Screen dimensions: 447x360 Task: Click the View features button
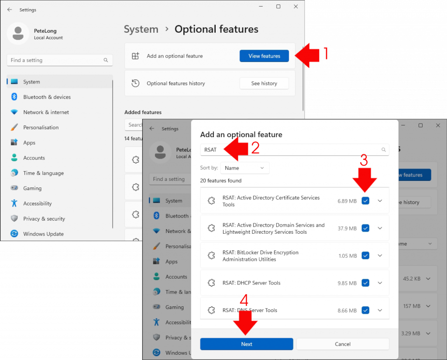(264, 56)
